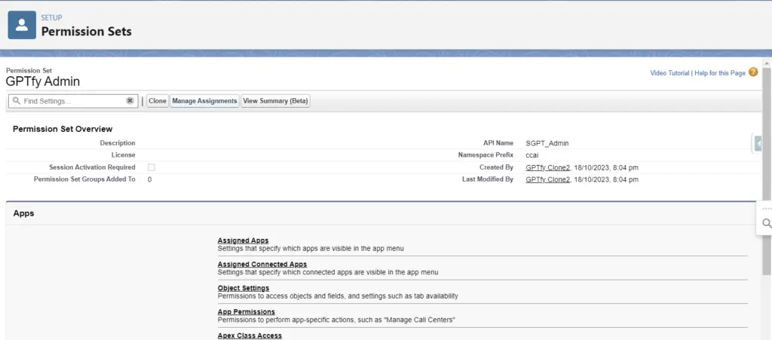Click the magnifier icon in Find Settings
The image size is (772, 340).
pos(16,101)
